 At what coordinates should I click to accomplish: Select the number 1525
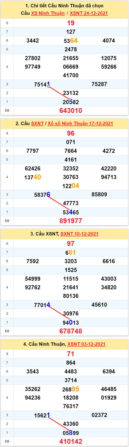click(x=71, y=270)
